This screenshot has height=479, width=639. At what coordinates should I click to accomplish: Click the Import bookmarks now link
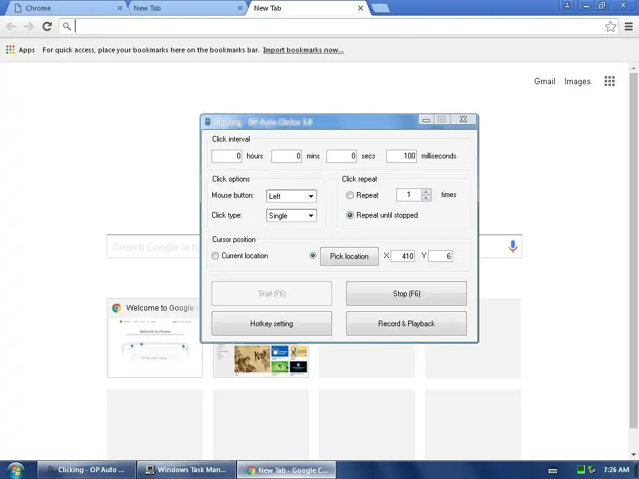click(303, 50)
